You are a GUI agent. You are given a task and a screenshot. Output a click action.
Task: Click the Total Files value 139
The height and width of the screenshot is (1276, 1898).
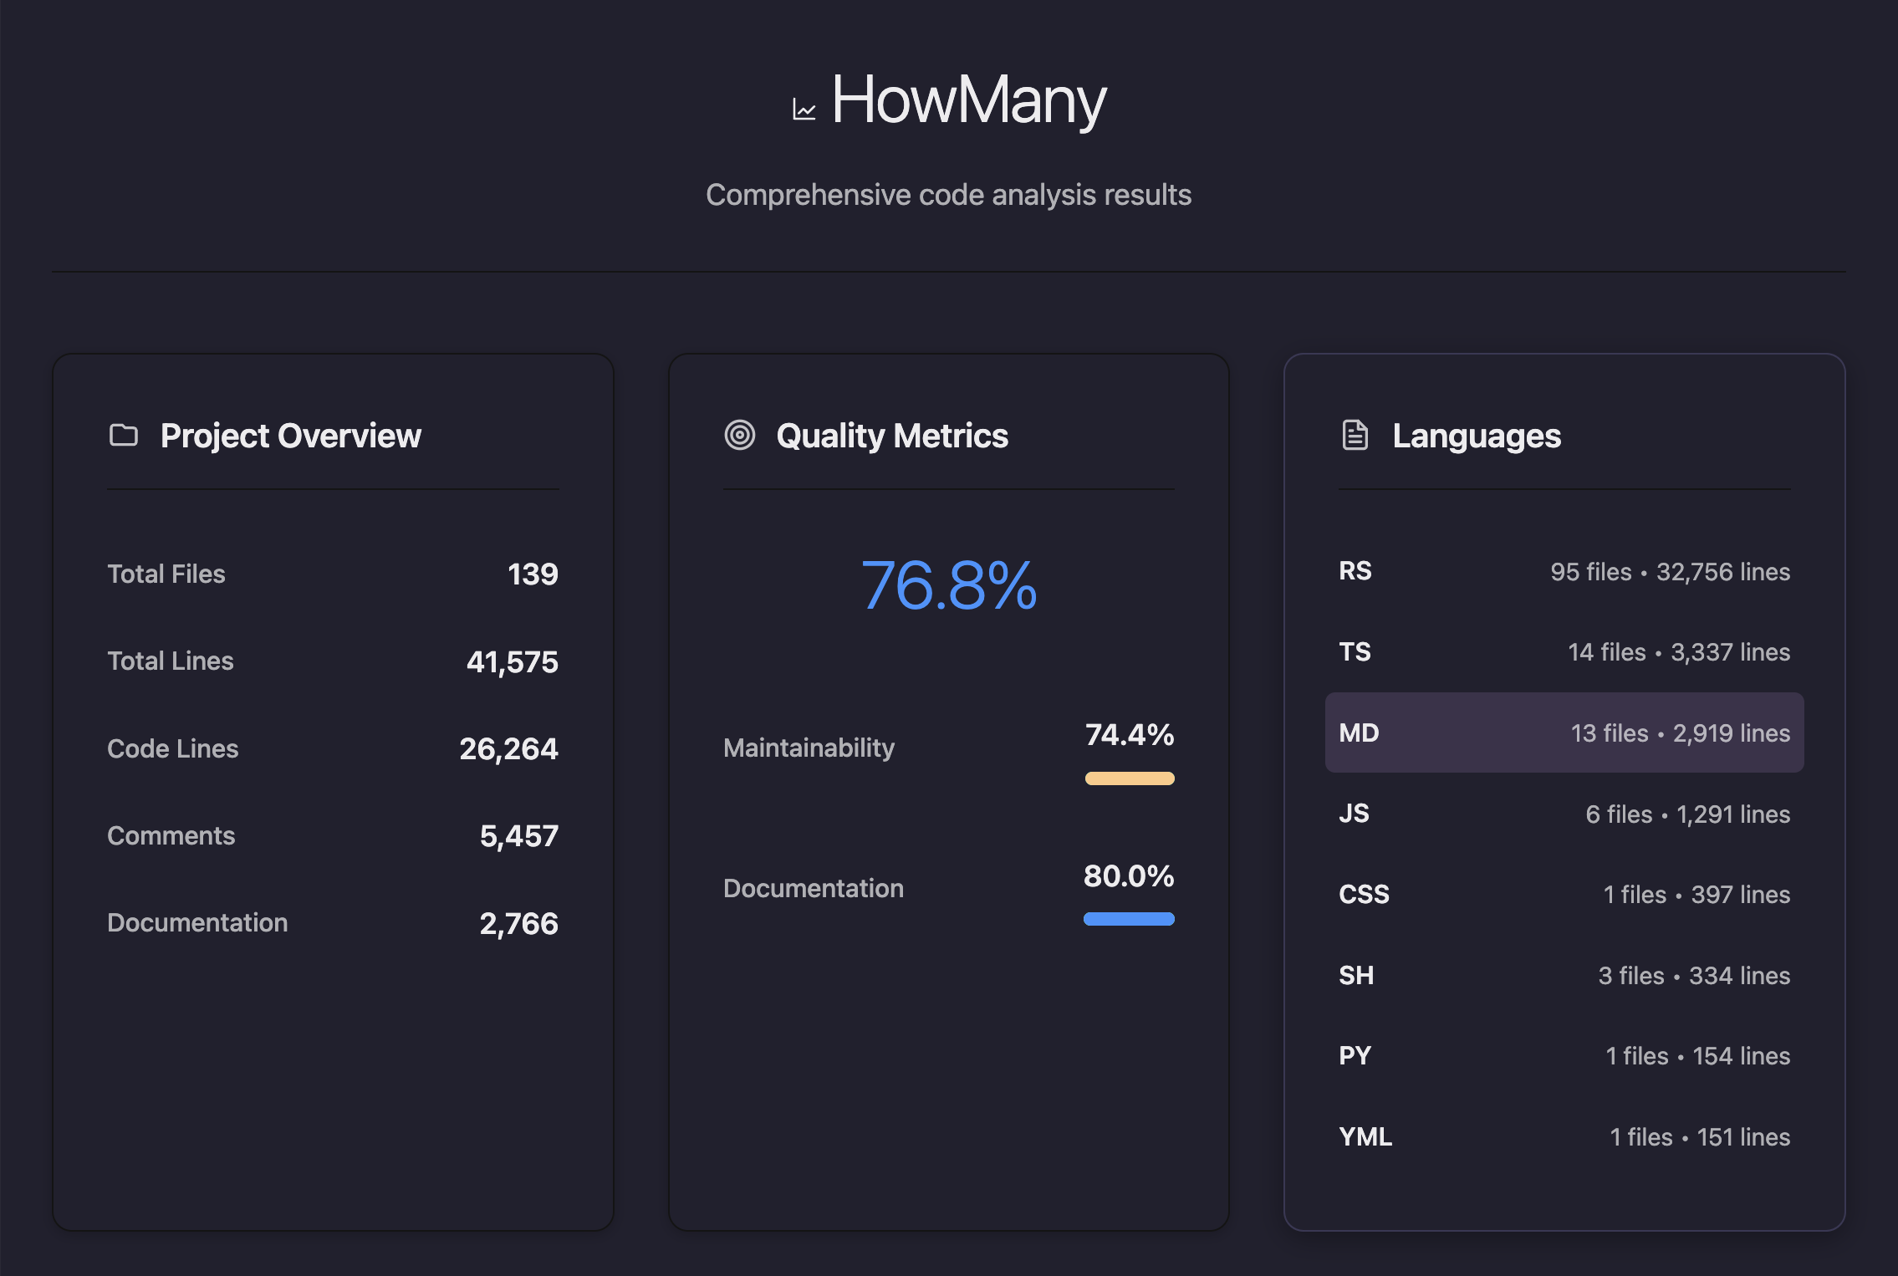pyautogui.click(x=533, y=574)
